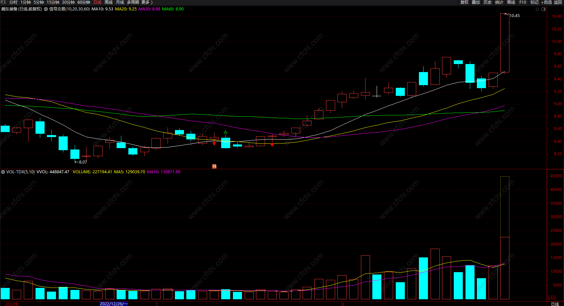Click the 9.00 price axis label
Viewport: 564px width, 306px height.
pos(558,104)
